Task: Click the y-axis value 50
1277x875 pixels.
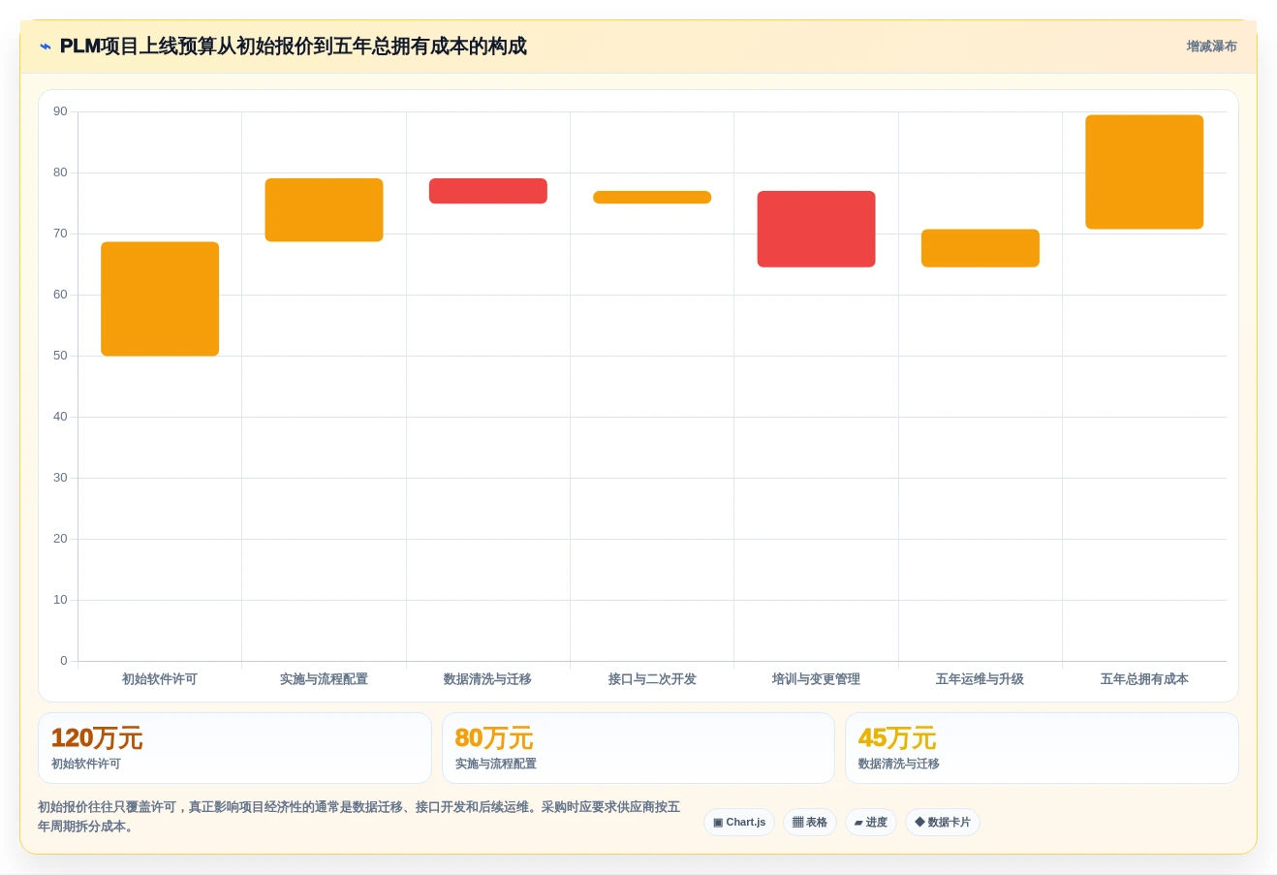Action: (x=60, y=356)
